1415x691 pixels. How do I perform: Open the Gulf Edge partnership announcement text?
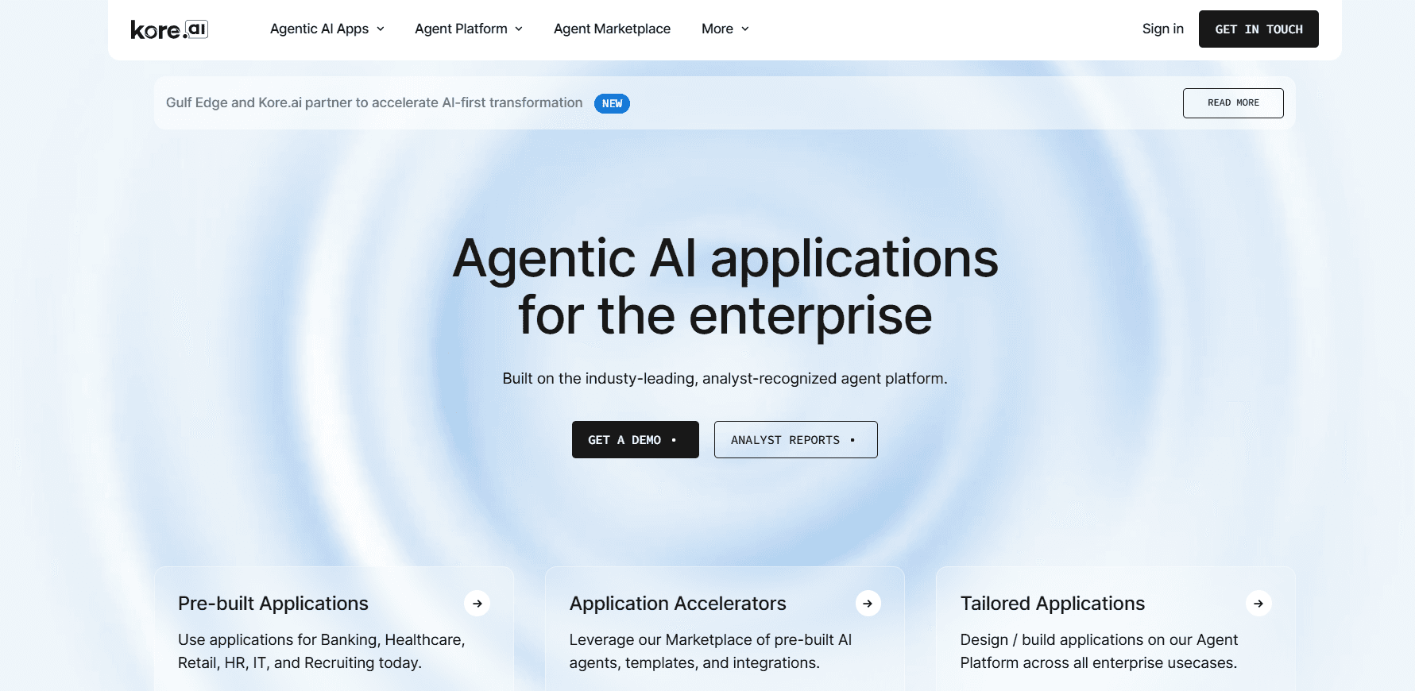coord(374,102)
